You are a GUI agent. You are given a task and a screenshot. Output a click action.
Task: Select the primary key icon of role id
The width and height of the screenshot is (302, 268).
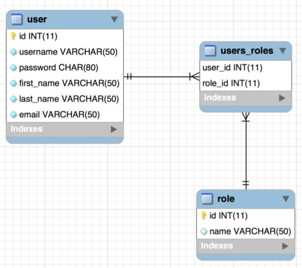point(204,215)
